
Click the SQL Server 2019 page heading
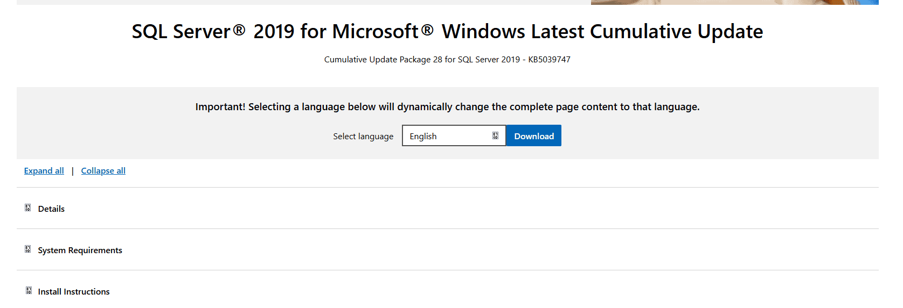[447, 32]
